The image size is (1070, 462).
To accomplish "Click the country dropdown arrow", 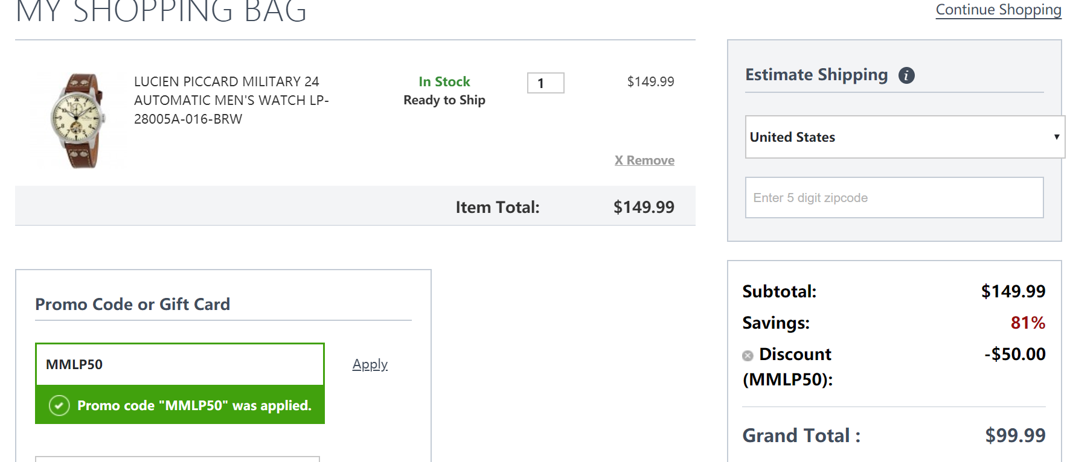I will tap(1057, 137).
